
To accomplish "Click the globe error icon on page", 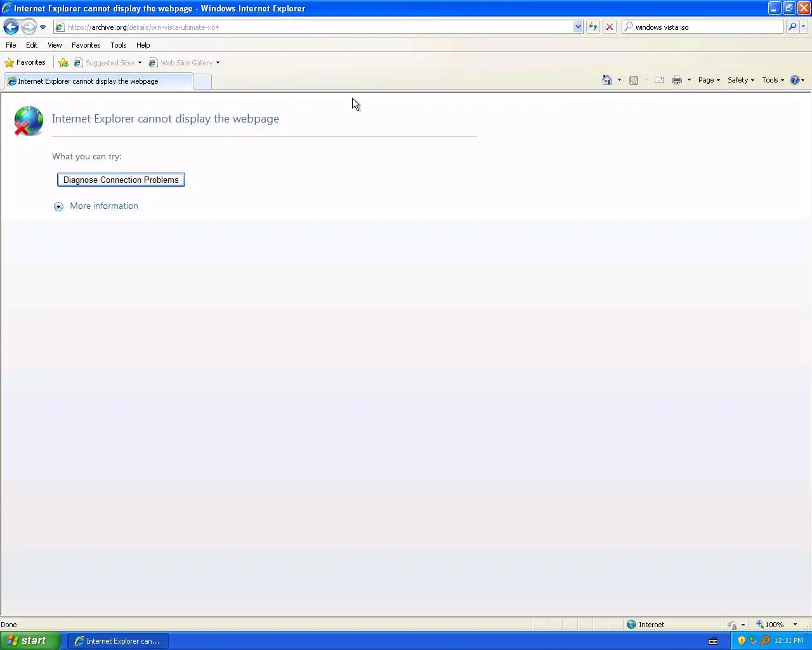I will [x=29, y=121].
